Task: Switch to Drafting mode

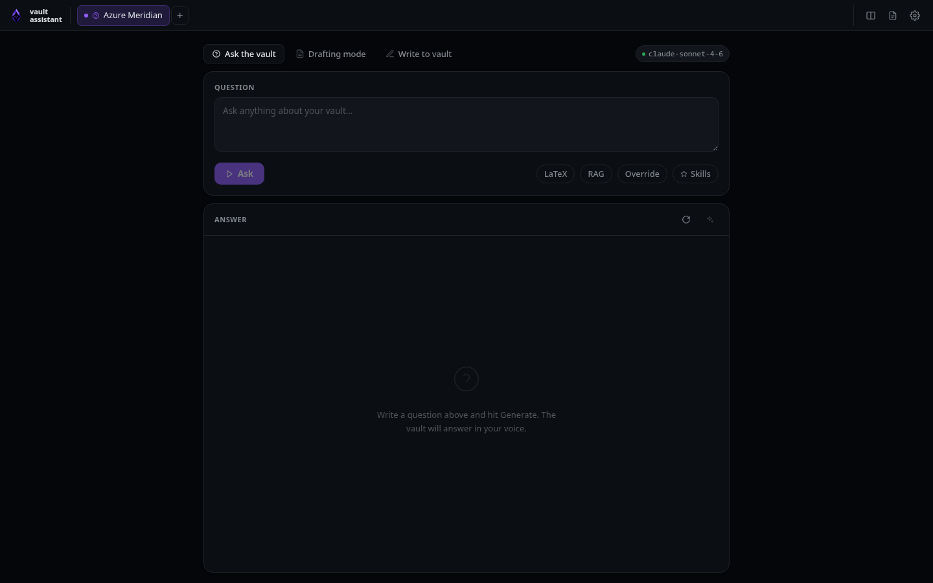Action: point(331,54)
